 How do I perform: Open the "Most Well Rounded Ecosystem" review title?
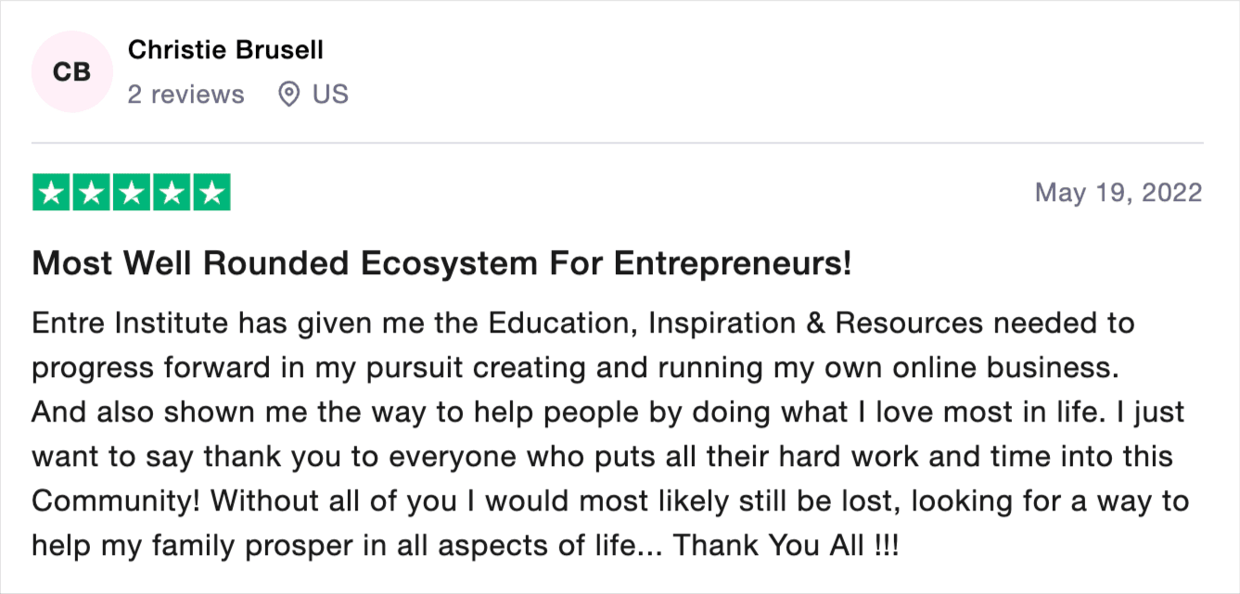point(441,265)
